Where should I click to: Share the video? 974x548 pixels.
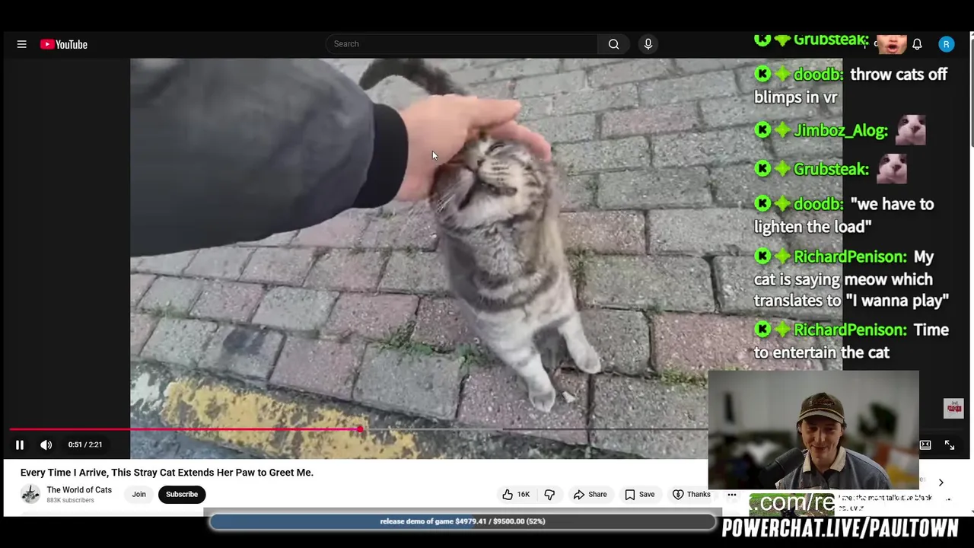pyautogui.click(x=590, y=494)
